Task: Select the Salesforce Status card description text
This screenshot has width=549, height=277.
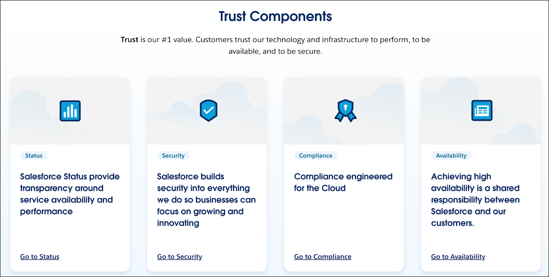Action: pyautogui.click(x=70, y=194)
